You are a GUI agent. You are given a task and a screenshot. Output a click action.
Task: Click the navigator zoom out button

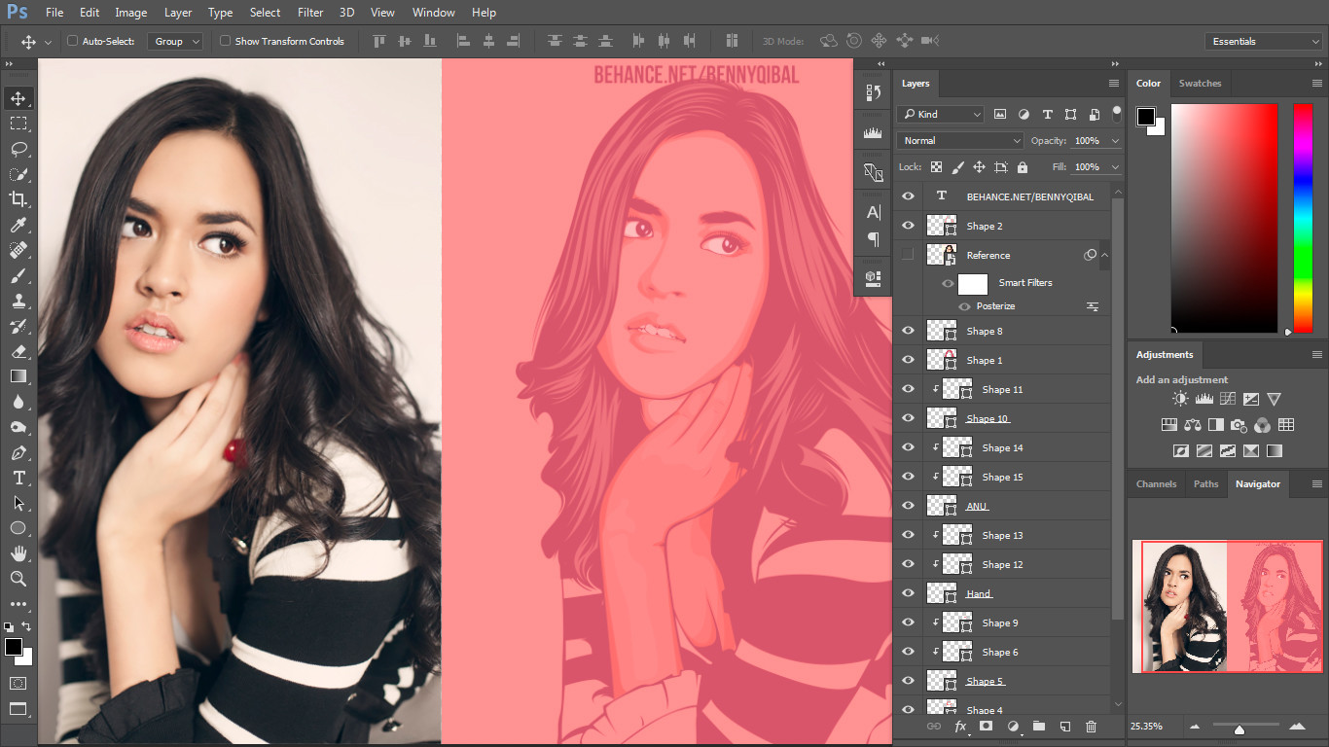(1195, 727)
